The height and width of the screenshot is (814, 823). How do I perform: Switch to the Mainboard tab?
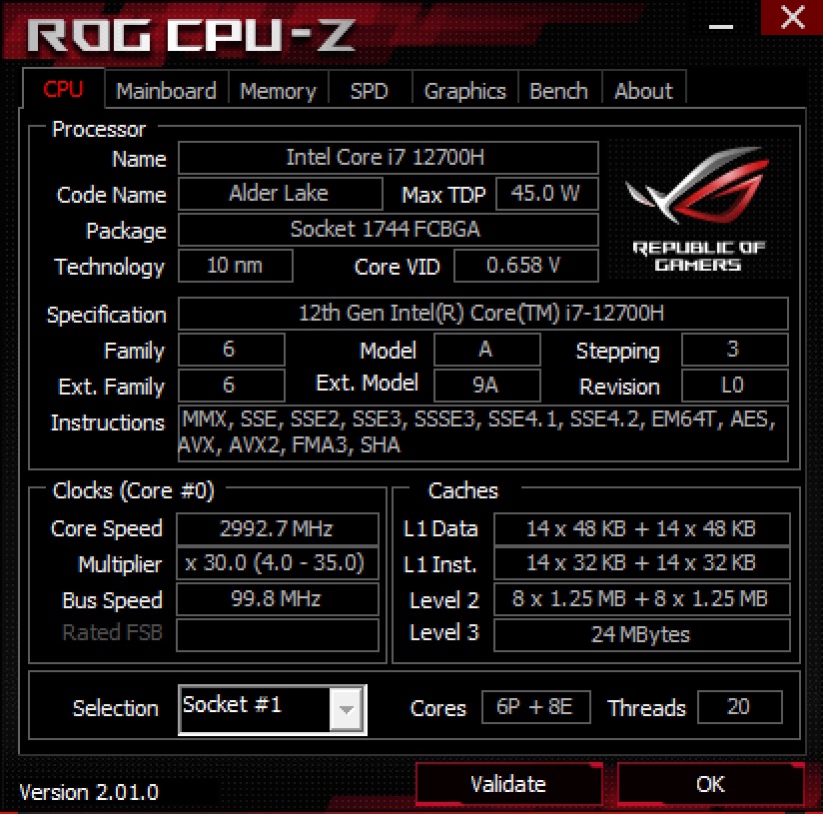(x=166, y=91)
